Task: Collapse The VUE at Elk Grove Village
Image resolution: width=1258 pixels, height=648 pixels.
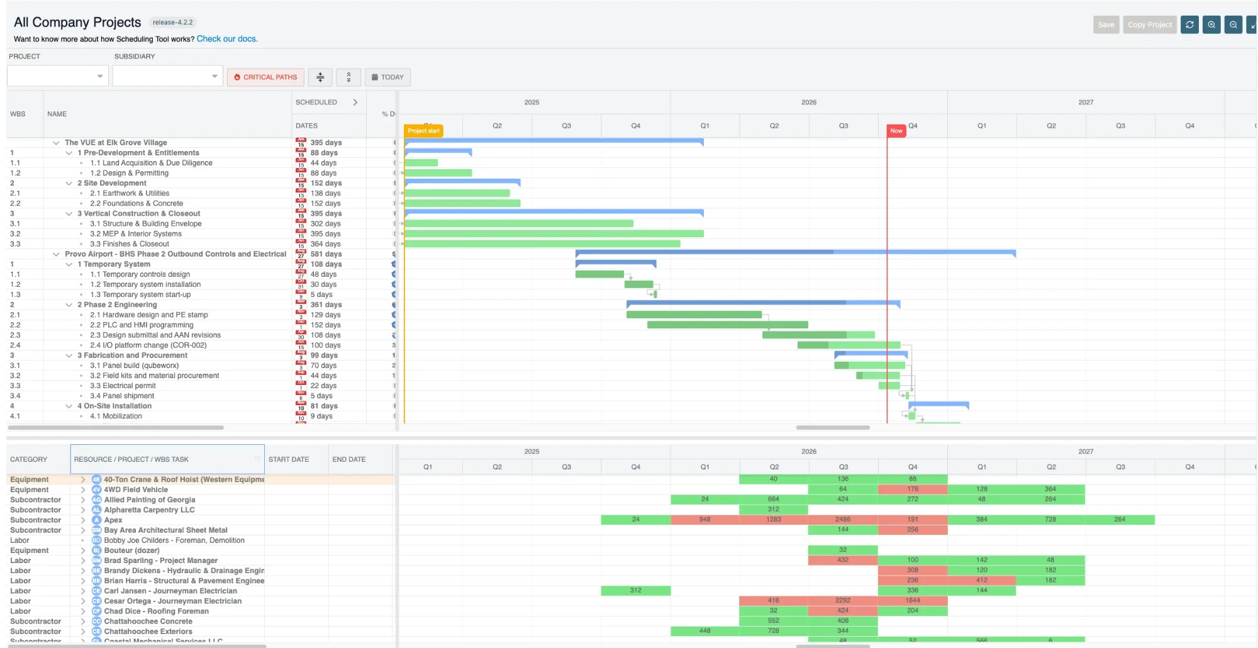Action: 56,143
